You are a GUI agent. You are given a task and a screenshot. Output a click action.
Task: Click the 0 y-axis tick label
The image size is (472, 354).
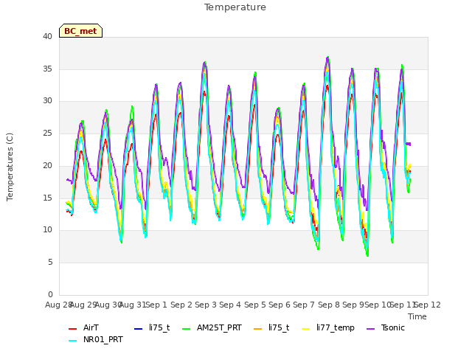(50, 294)
